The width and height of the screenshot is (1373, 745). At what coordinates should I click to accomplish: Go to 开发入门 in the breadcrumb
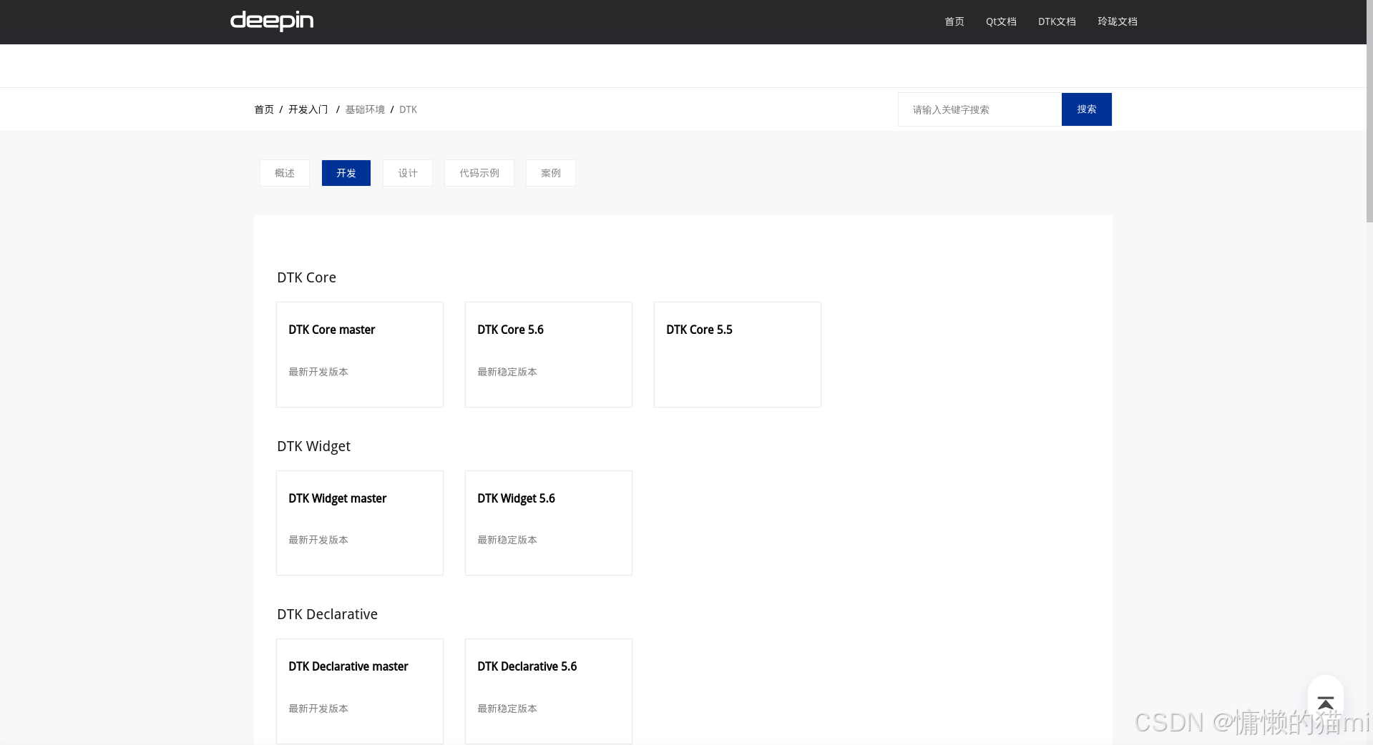(308, 109)
